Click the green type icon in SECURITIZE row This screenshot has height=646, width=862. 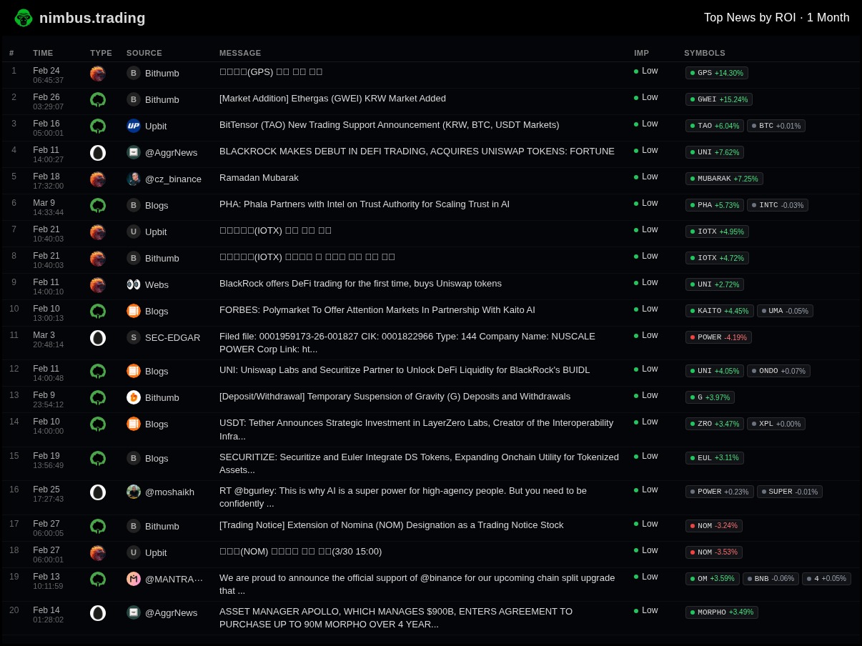98,459
